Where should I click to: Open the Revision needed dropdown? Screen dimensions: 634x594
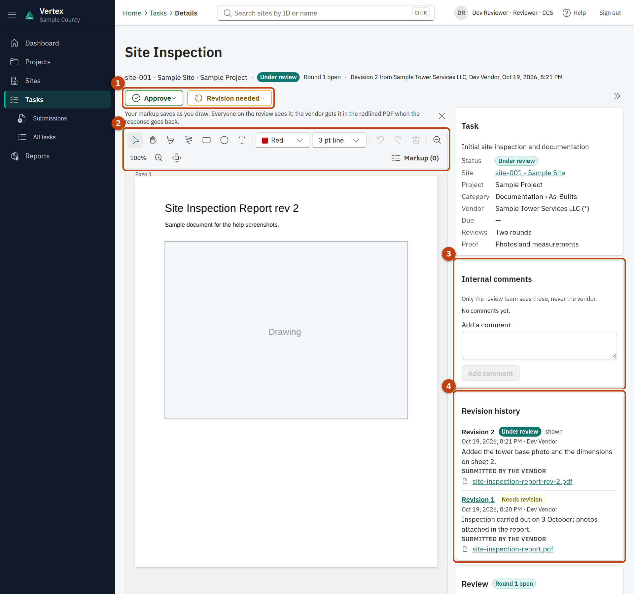[x=229, y=98]
